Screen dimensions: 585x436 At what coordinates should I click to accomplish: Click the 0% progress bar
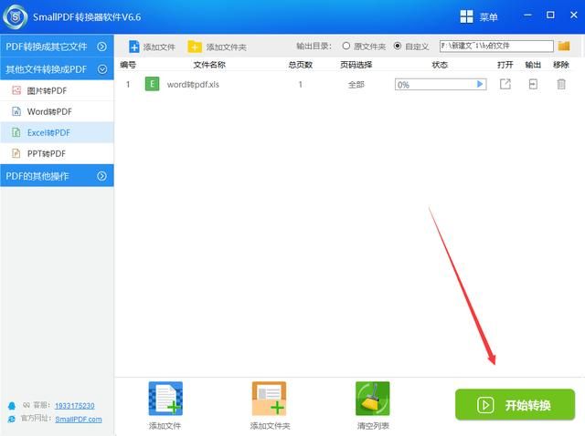(x=441, y=85)
